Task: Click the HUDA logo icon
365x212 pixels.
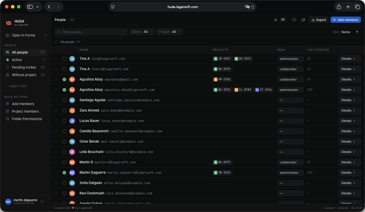Action: (x=9, y=23)
